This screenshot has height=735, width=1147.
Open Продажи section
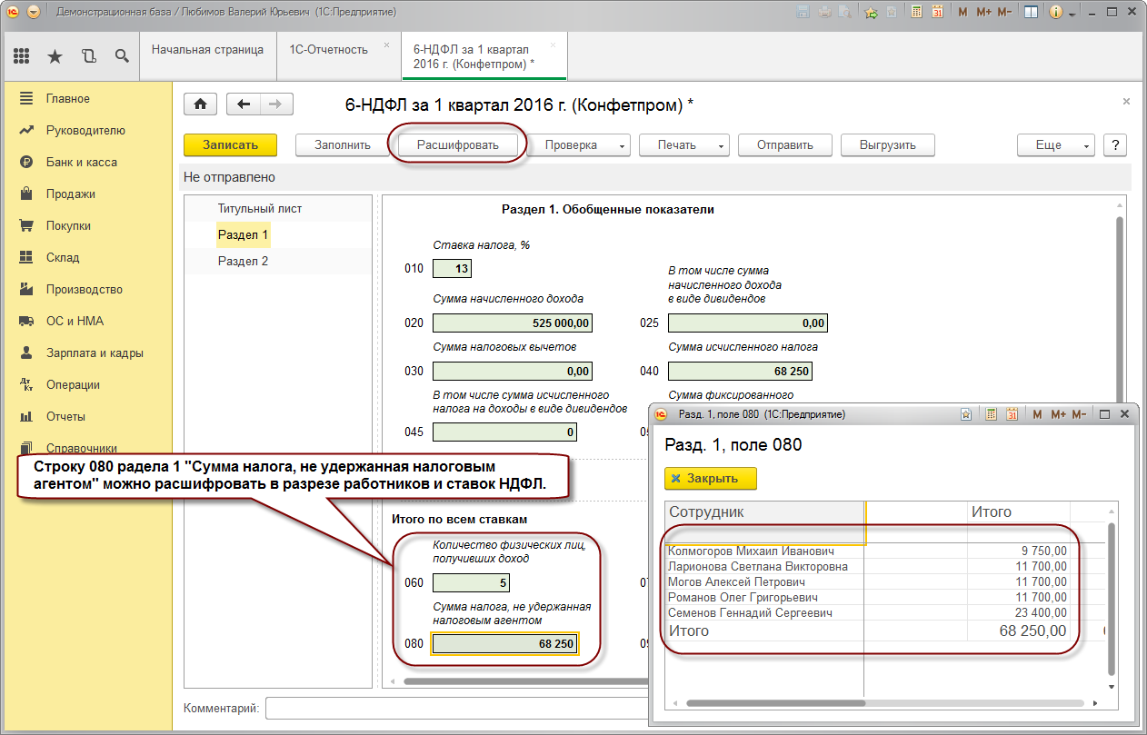pyautogui.click(x=71, y=194)
